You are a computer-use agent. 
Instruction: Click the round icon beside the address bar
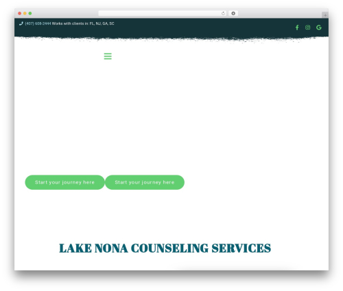[x=233, y=14]
